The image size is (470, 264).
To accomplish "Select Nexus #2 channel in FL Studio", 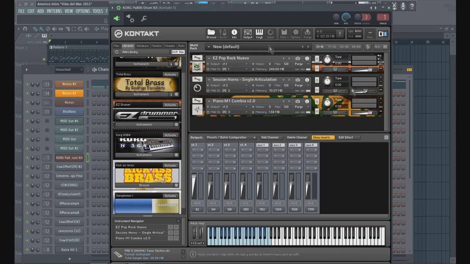I will [x=69, y=93].
